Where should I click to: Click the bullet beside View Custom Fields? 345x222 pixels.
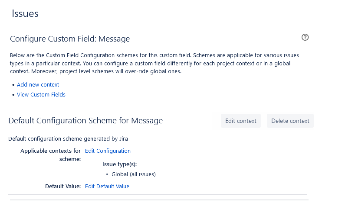click(x=13, y=95)
